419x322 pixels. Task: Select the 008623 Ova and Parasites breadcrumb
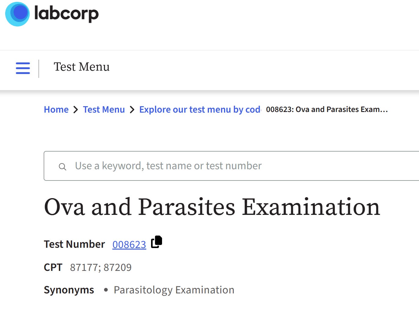click(327, 109)
